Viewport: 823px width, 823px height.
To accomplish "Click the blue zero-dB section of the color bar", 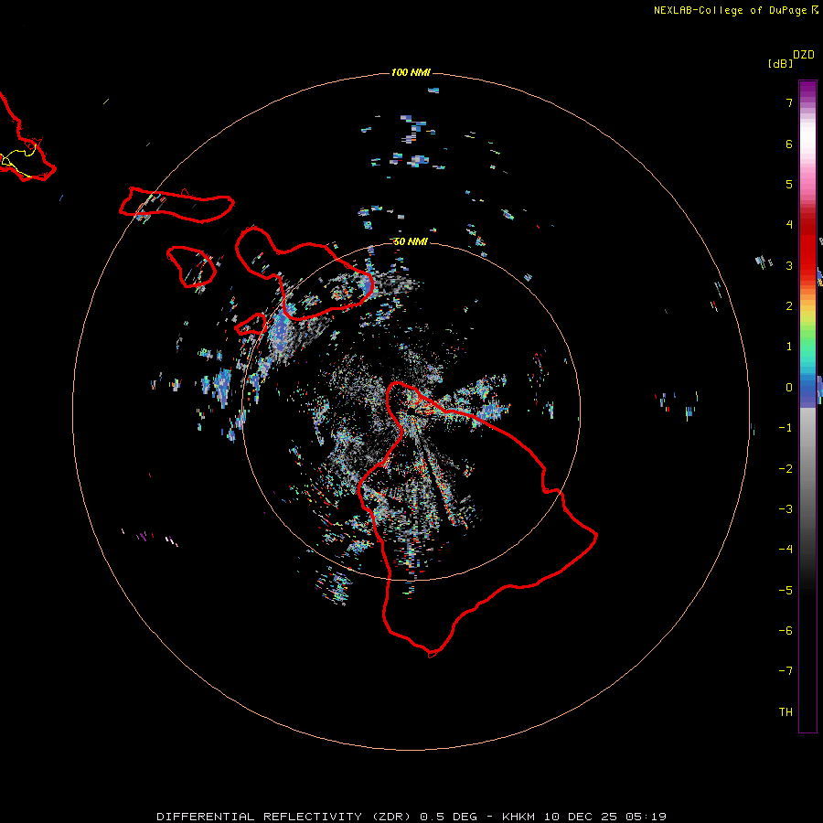I will (x=807, y=391).
